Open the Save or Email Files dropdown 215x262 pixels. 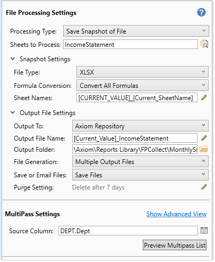pyautogui.click(x=140, y=175)
